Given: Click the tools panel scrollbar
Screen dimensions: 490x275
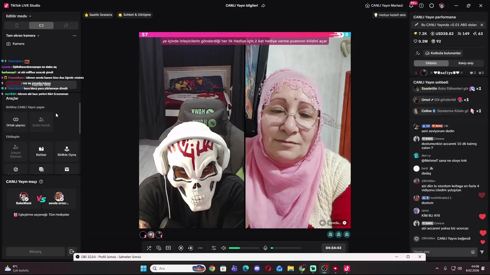Looking at the screenshot, I should pos(80,118).
